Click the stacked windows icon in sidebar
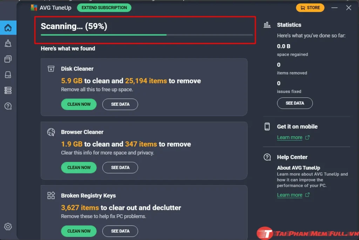The image size is (359, 240). [8, 59]
